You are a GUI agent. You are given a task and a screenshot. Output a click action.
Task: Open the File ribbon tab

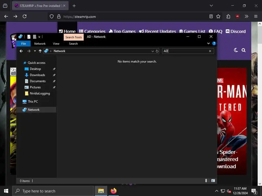(x=24, y=44)
